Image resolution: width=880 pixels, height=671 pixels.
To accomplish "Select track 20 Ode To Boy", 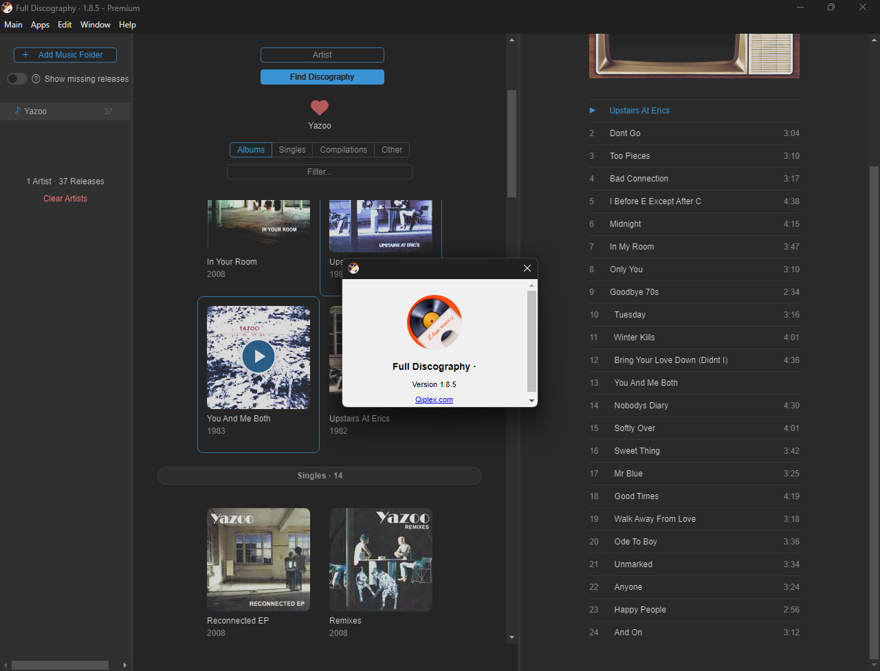I will click(x=694, y=542).
